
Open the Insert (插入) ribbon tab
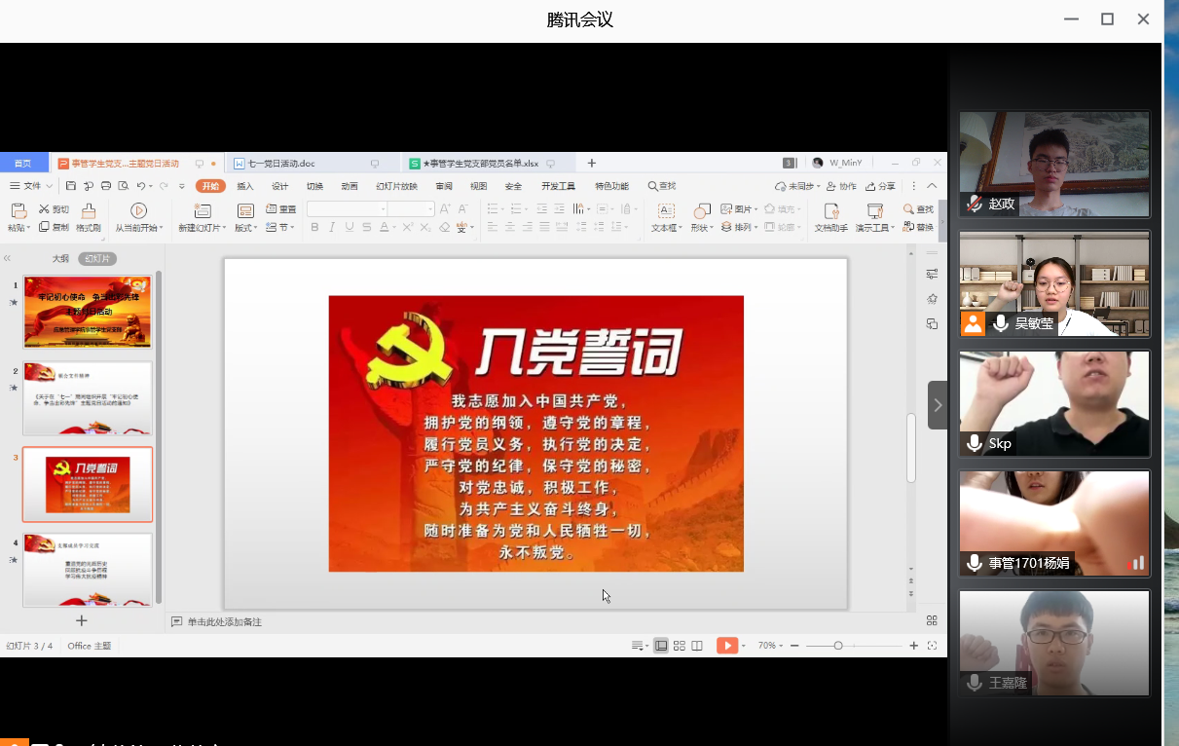click(x=245, y=186)
